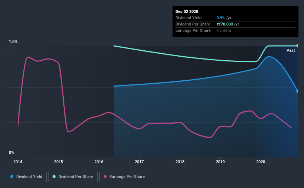
Task: Click the pink Earnings Per Share legend dot
Action: click(x=105, y=177)
